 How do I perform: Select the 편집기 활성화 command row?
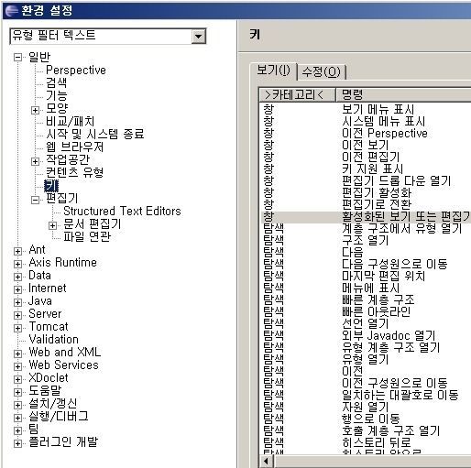point(366,192)
